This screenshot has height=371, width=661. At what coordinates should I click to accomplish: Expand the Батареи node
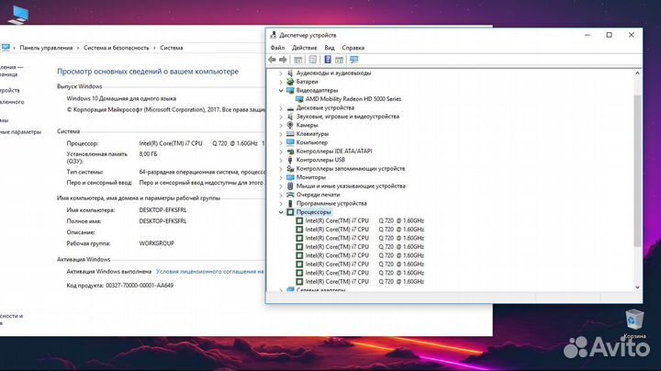click(281, 82)
